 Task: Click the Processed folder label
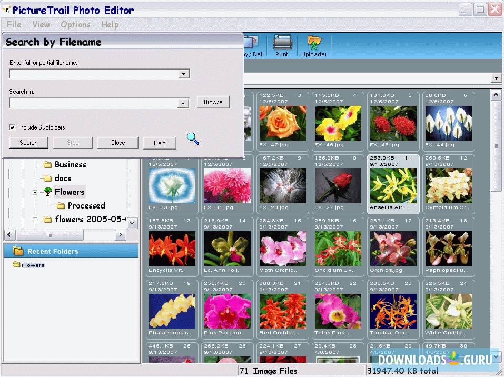(x=86, y=205)
